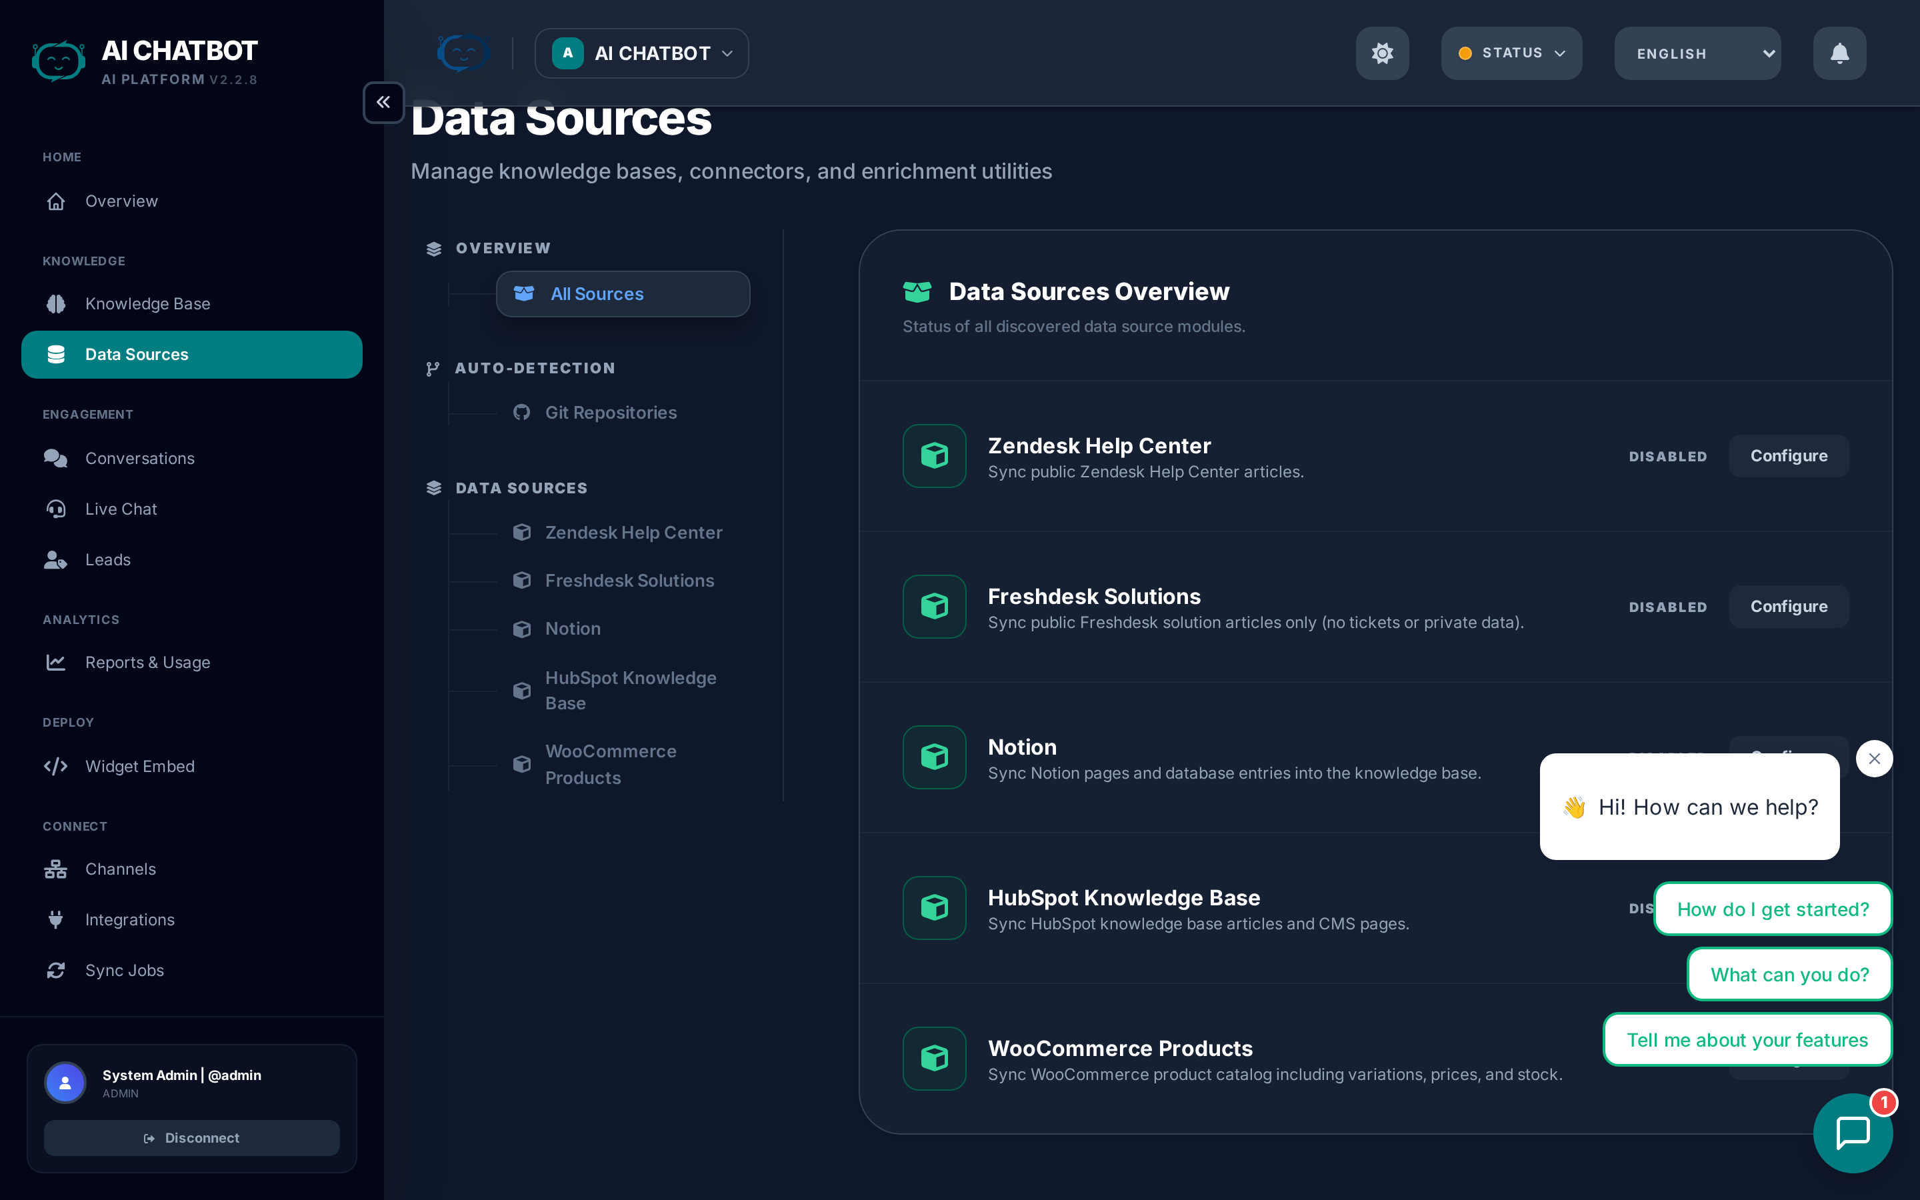Image resolution: width=1920 pixels, height=1200 pixels.
Task: Collapse the sidebar with the double-chevron button
Action: click(x=383, y=103)
